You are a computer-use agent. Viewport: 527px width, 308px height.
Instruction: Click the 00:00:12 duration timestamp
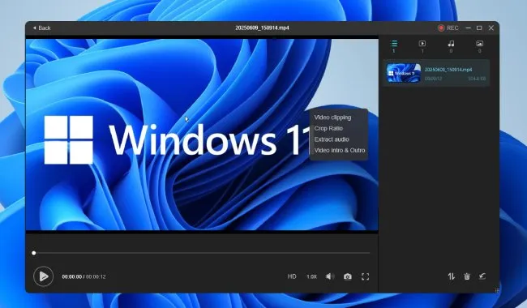[96, 276]
